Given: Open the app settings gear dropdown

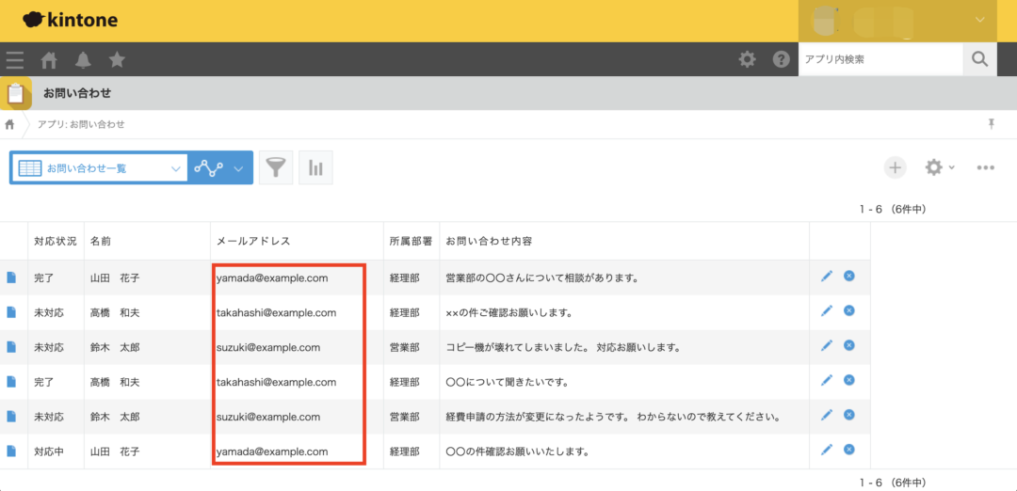Looking at the screenshot, I should (938, 167).
